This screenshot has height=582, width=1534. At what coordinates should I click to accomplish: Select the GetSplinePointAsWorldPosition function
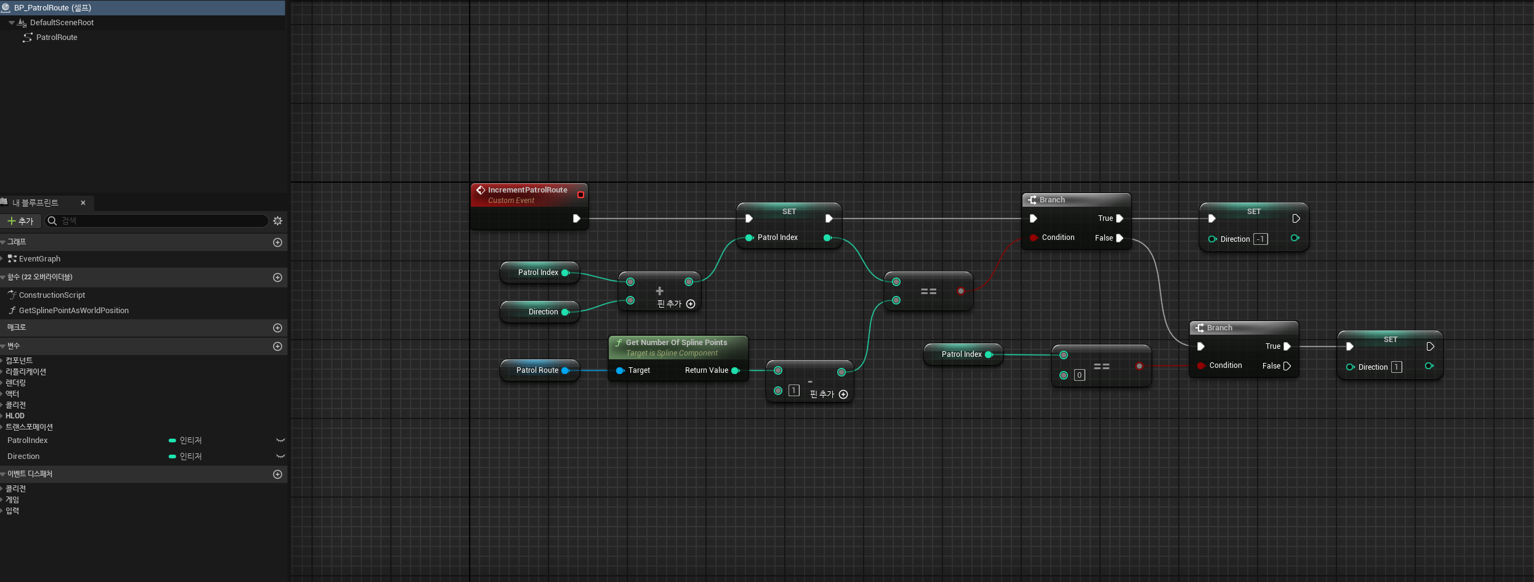74,311
